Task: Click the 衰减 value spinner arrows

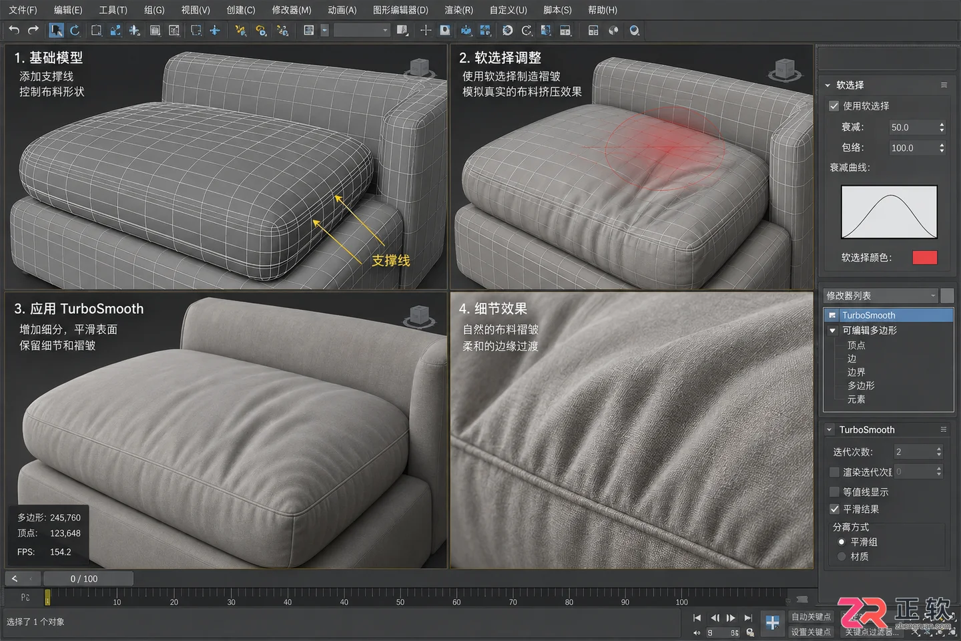Action: tap(942, 127)
